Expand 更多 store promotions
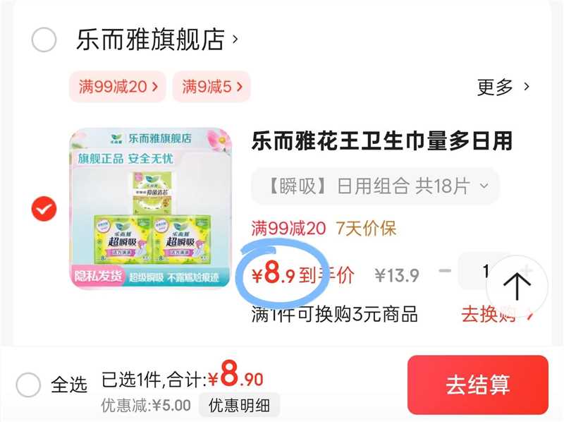564x422 pixels. (503, 87)
